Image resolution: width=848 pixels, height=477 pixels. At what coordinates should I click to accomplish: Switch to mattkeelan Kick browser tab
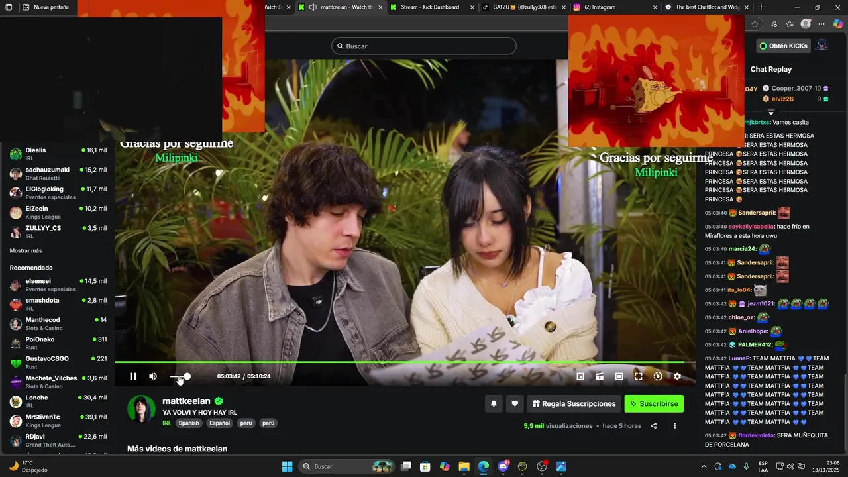pos(341,7)
